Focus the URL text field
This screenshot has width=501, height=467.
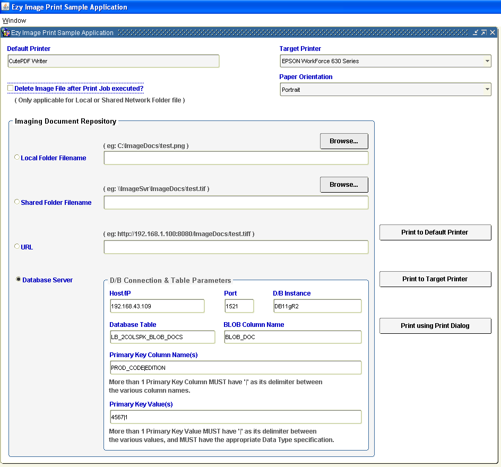pyautogui.click(x=236, y=247)
